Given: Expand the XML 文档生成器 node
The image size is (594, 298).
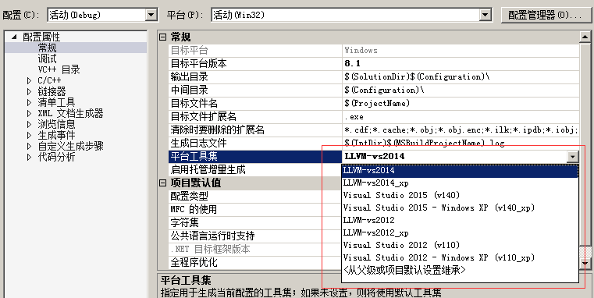Looking at the screenshot, I should (29, 113).
